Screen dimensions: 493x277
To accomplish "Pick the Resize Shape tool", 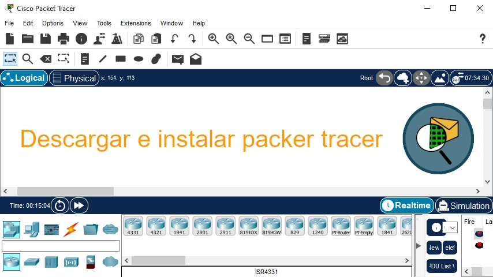I will pyautogui.click(x=64, y=58).
